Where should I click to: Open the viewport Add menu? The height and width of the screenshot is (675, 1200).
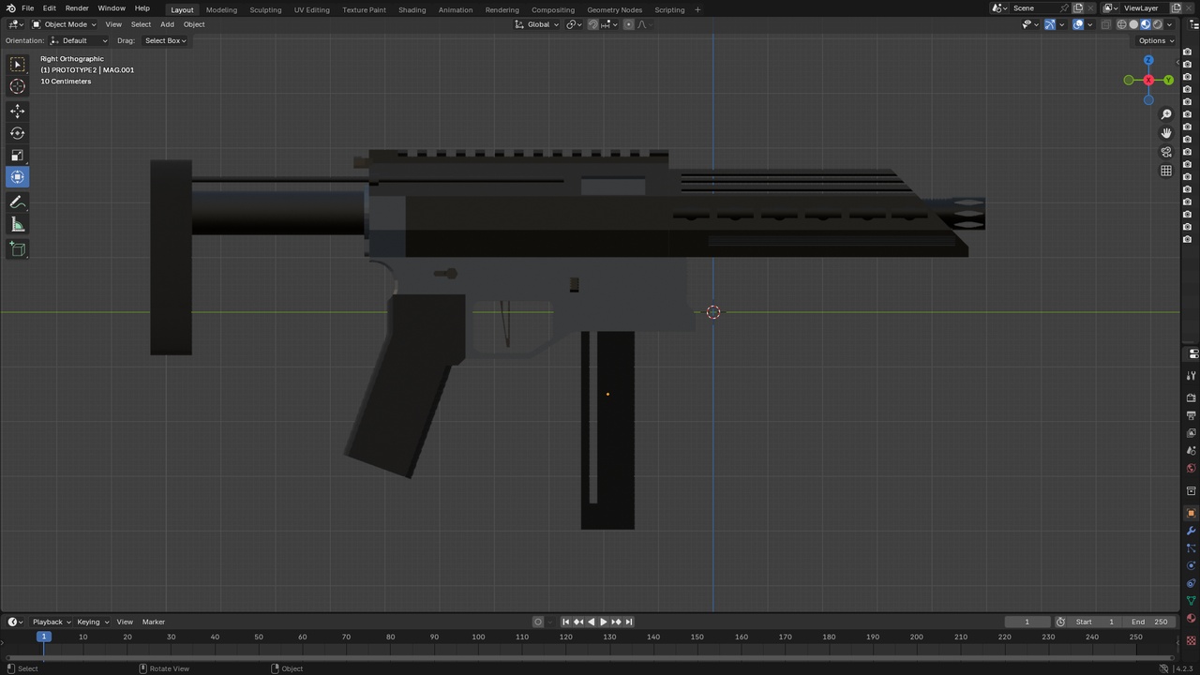167,24
